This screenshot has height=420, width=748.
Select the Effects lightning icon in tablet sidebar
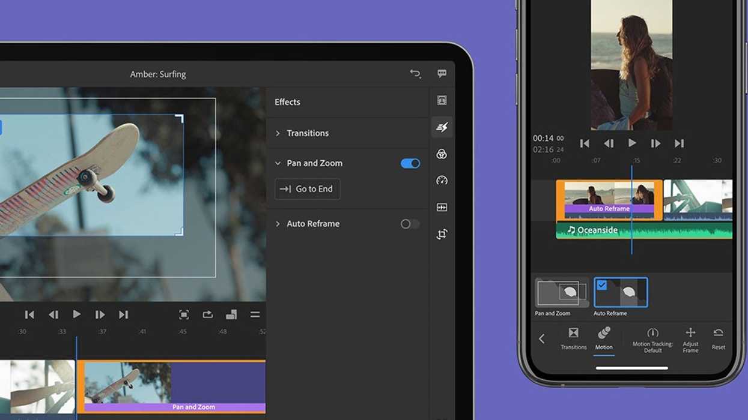pyautogui.click(x=442, y=127)
